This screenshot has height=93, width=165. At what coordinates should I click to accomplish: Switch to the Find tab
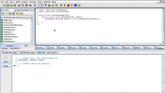click(x=26, y=46)
